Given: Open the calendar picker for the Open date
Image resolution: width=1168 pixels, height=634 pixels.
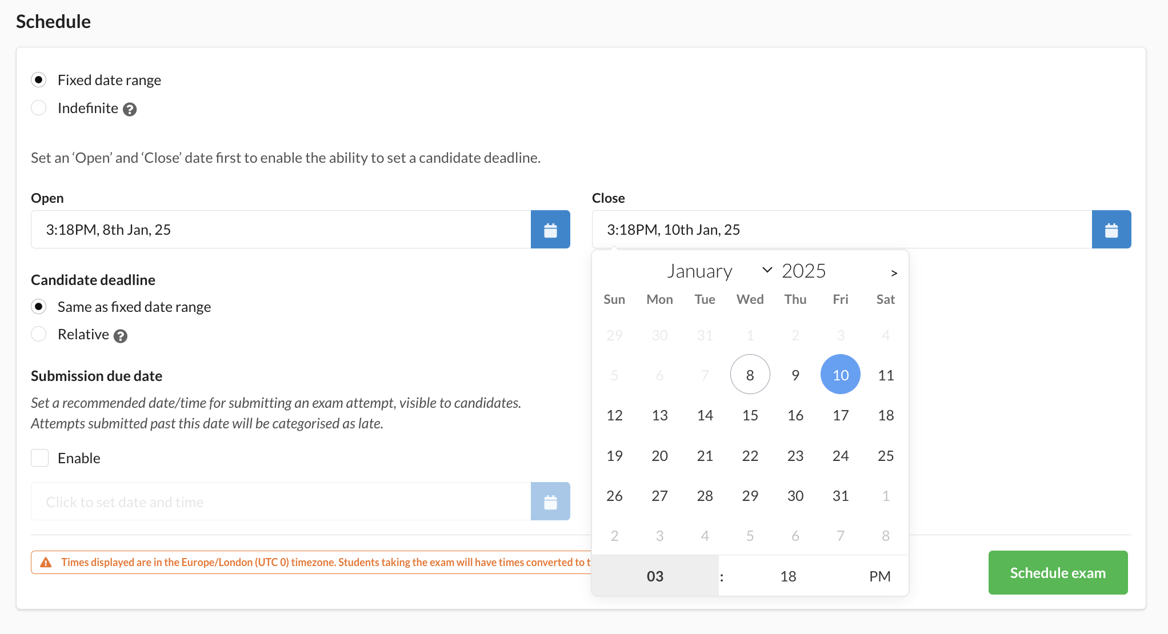Looking at the screenshot, I should (x=550, y=229).
